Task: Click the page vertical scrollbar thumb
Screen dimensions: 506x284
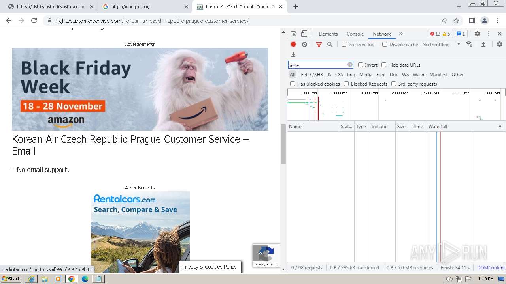Action: (x=283, y=144)
